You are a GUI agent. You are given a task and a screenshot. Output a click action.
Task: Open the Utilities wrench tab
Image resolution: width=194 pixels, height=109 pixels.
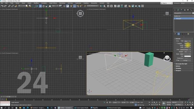click(x=191, y=10)
